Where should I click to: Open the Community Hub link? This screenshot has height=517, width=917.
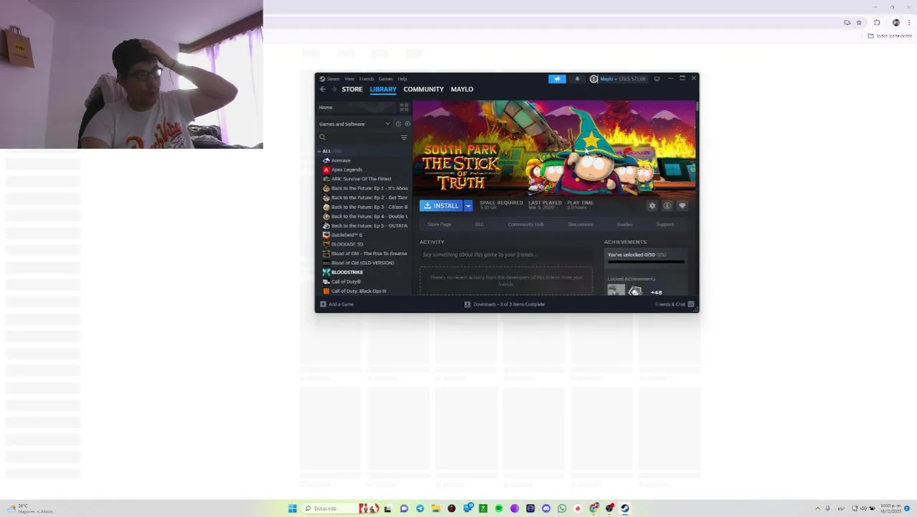tap(526, 224)
